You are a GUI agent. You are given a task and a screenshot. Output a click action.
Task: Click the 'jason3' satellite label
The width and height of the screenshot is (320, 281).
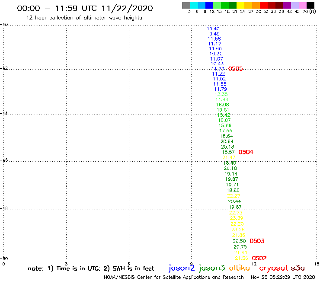point(212,268)
